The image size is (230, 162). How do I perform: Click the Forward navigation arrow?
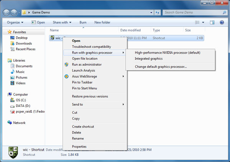[14, 13]
